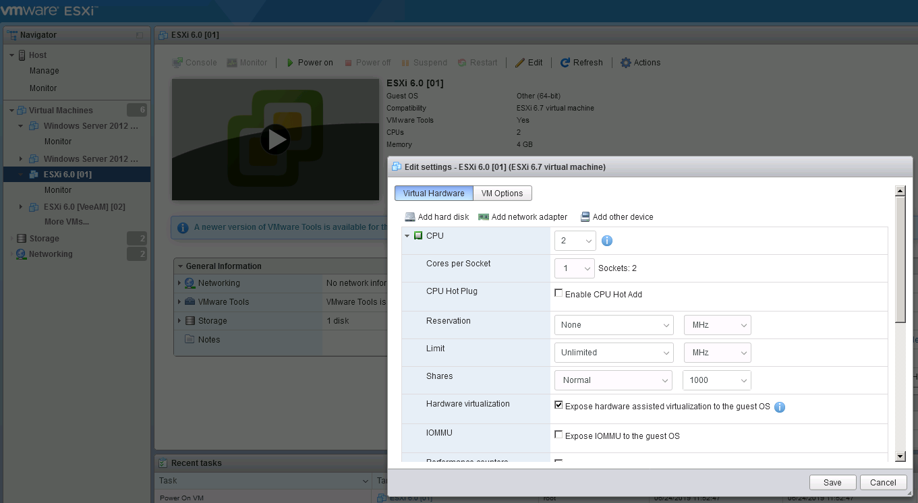Select Monitor under ESXi 6.0 [01]
918x503 pixels.
pyautogui.click(x=58, y=190)
